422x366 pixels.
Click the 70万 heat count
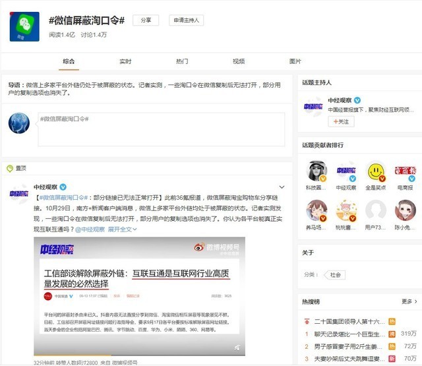pyautogui.click(x=410, y=359)
